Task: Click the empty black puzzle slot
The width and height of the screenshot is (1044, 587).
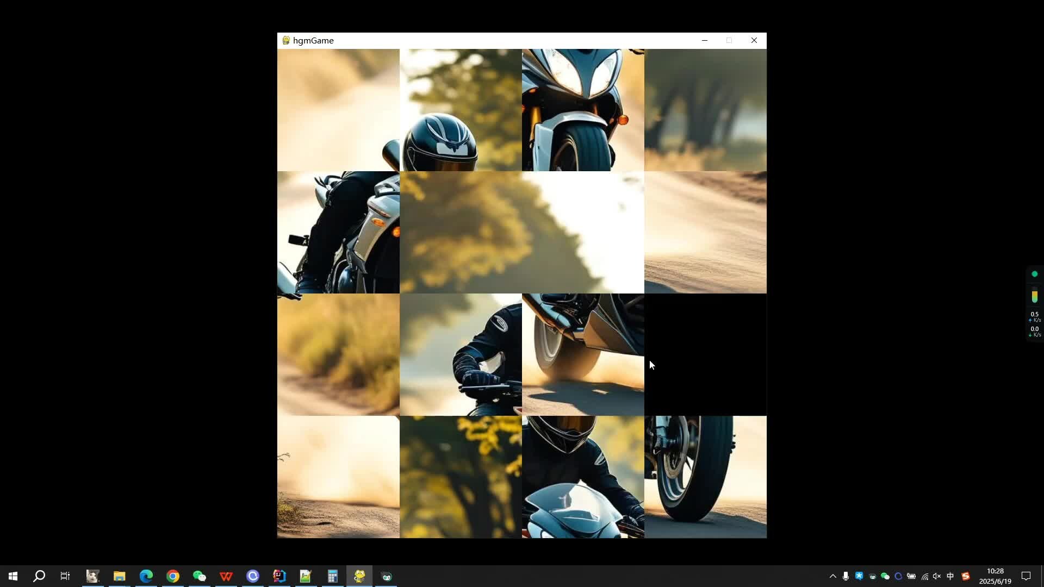Action: click(x=705, y=354)
